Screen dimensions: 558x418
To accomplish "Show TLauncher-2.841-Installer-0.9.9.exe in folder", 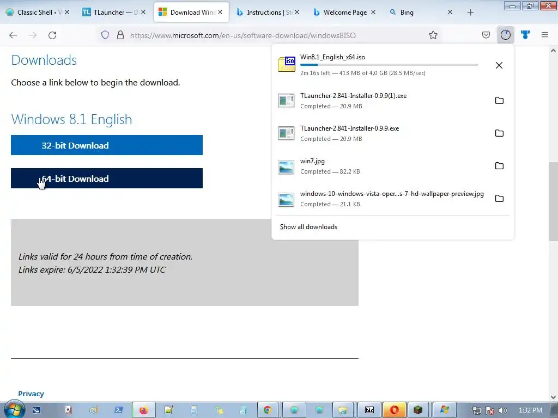I will pos(499,133).
